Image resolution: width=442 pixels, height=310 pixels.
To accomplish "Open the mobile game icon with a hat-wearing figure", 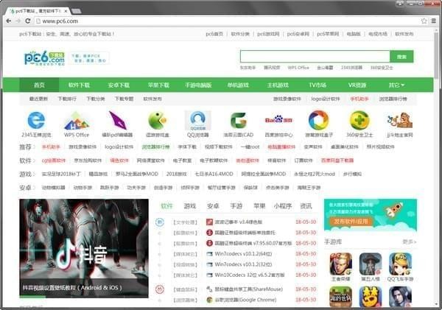I will [371, 264].
